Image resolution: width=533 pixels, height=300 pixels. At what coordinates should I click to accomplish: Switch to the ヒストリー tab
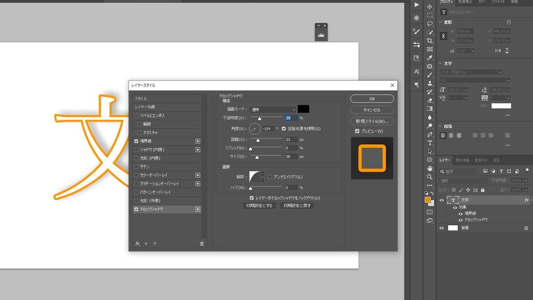(x=481, y=160)
